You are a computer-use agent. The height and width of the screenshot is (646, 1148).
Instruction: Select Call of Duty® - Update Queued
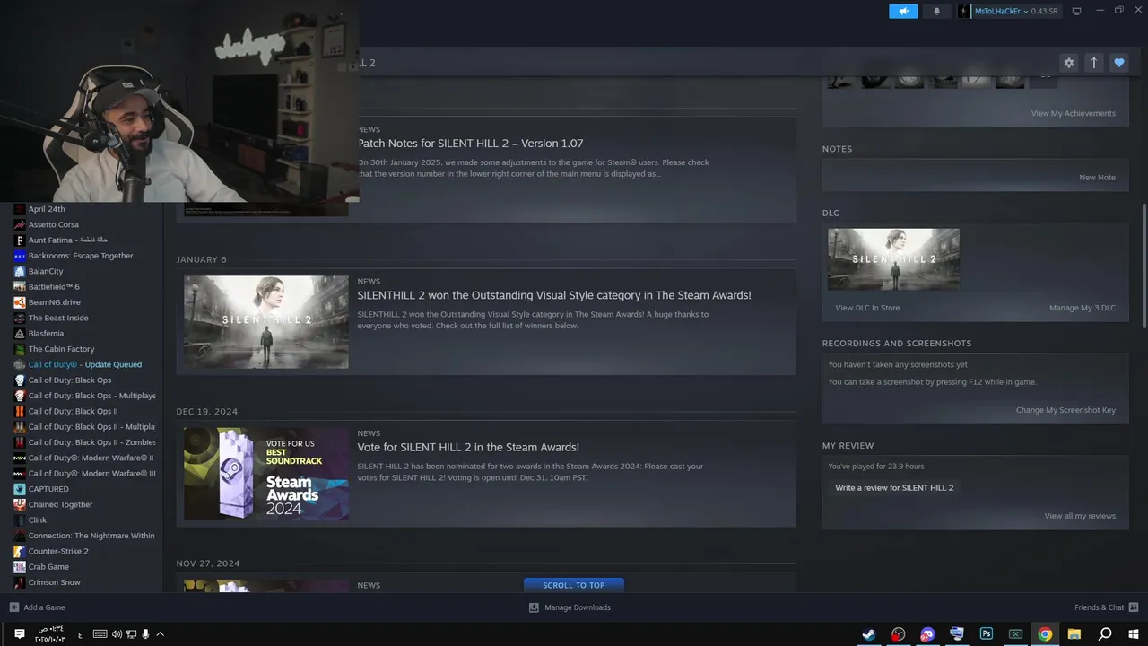pyautogui.click(x=85, y=364)
